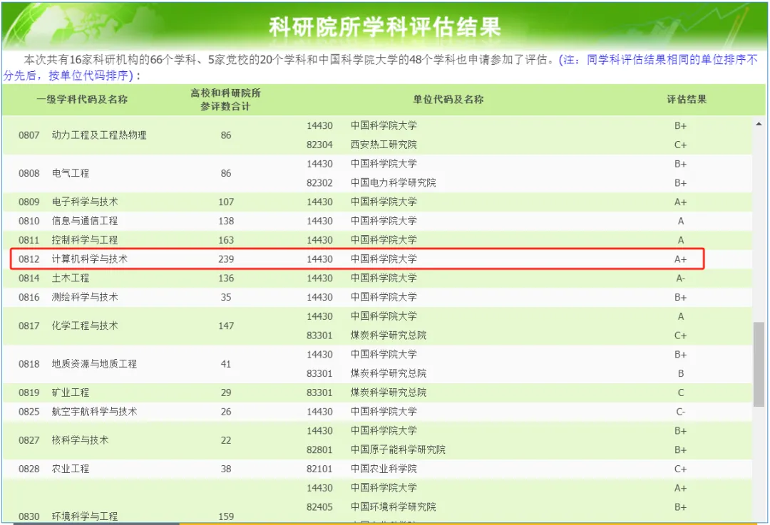Image resolution: width=770 pixels, height=525 pixels.
Task: Click the 计算机科学与技术 subject name
Action: (x=89, y=259)
